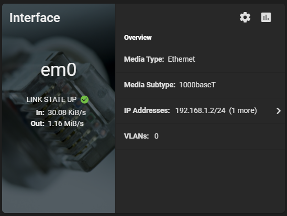The image size is (287, 216).
Task: Open network reports chart icon
Action: tap(266, 17)
